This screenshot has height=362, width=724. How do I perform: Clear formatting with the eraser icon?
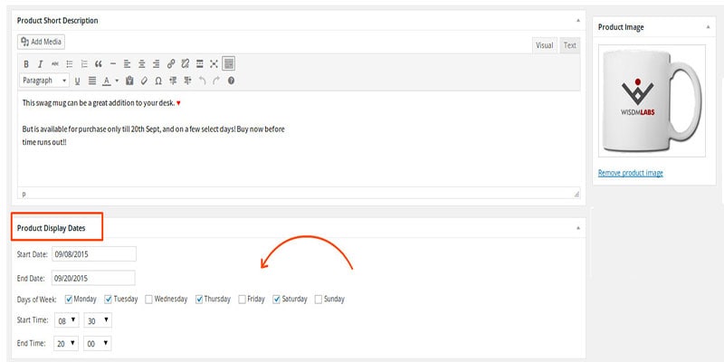144,81
